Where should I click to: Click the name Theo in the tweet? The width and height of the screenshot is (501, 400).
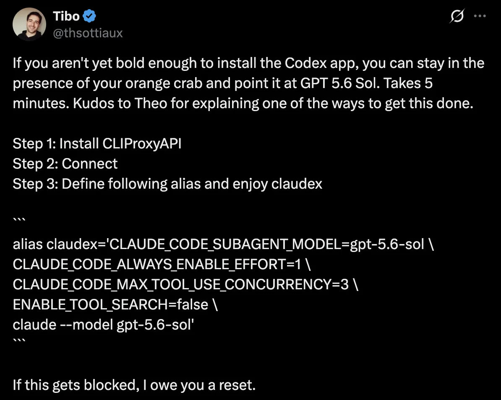click(151, 103)
